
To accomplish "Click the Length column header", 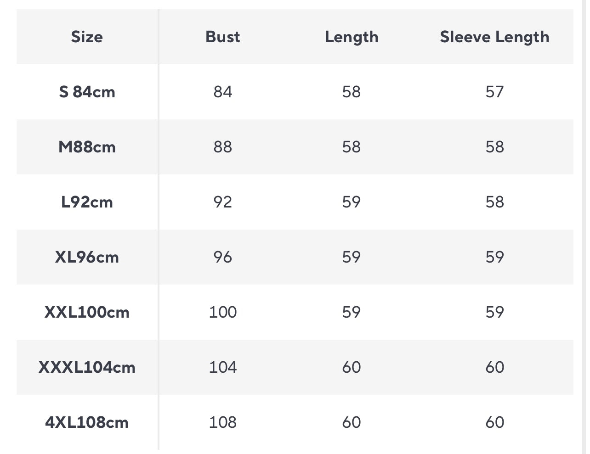I will click(352, 37).
